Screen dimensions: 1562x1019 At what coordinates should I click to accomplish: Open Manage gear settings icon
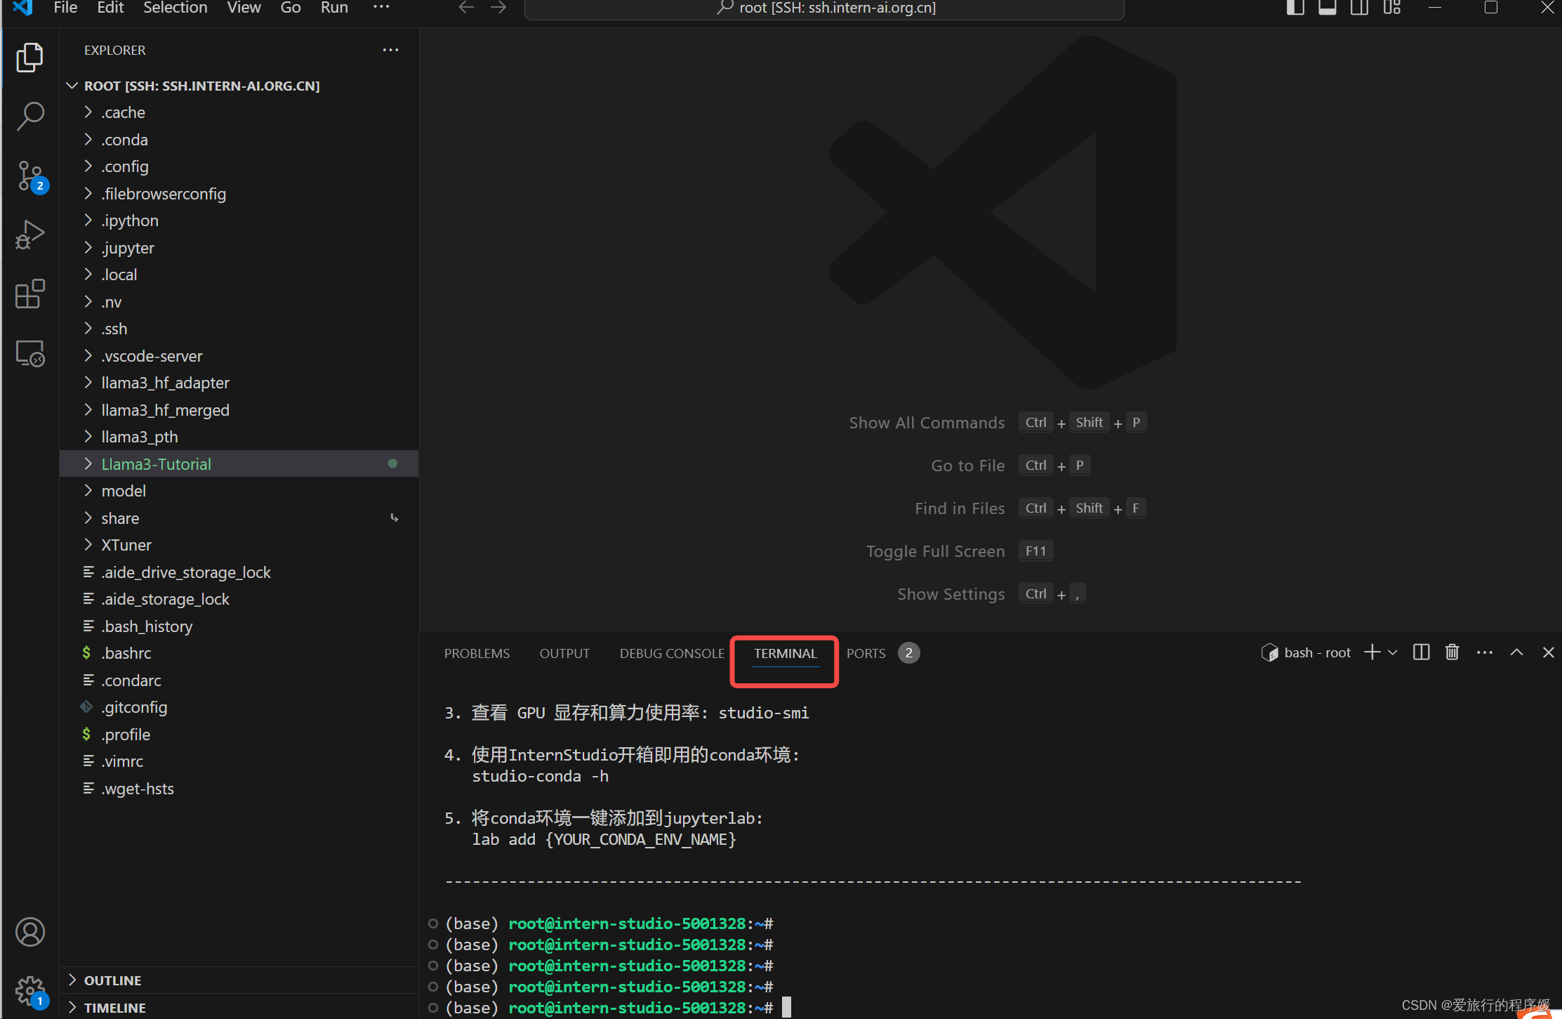31,991
